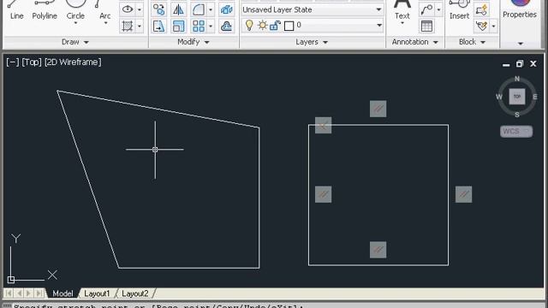Click the Offset tool icon

point(226,27)
